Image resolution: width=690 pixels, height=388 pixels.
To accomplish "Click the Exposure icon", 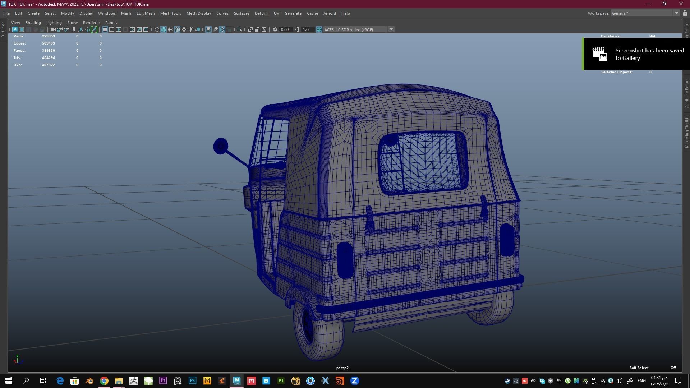I will [x=275, y=29].
